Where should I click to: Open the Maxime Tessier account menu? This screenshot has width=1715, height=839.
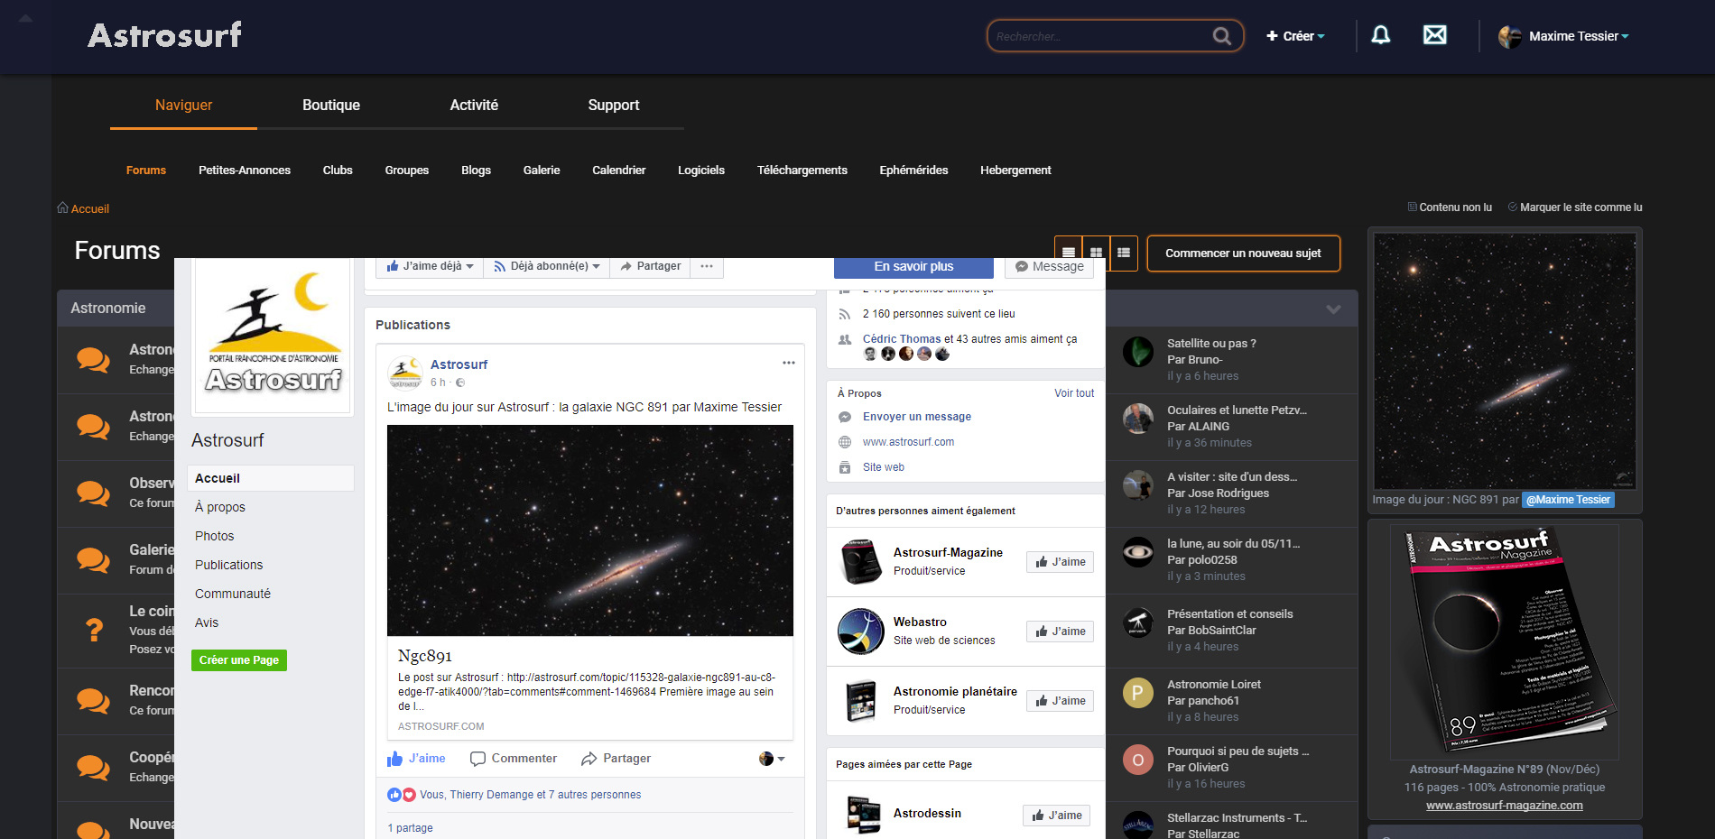[1578, 36]
